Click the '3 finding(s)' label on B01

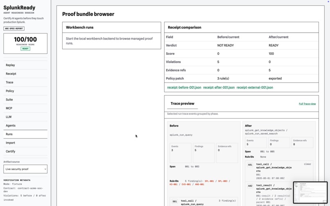click(227, 201)
